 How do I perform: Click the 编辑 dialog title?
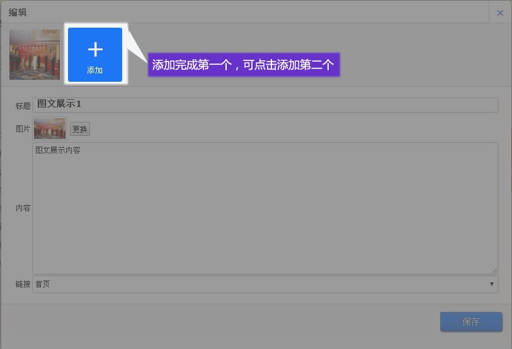pos(18,13)
